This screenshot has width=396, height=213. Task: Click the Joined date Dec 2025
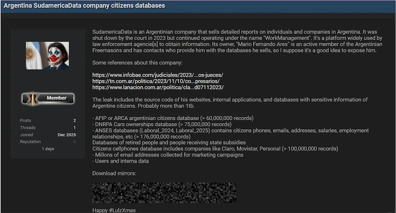[x=67, y=135]
